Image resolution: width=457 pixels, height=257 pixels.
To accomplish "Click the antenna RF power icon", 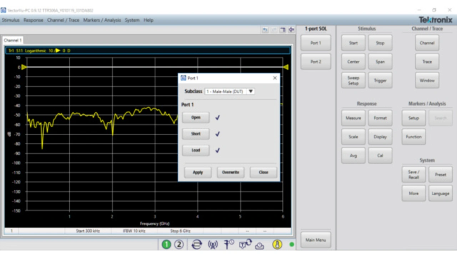I will point(213,245).
